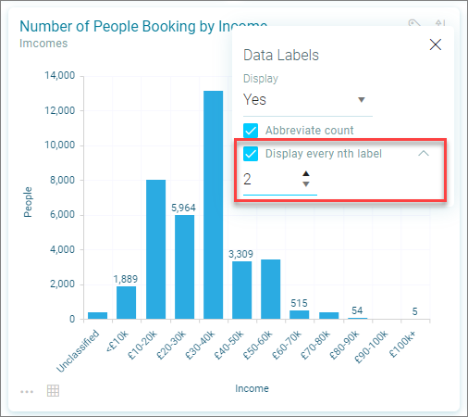Click the £20-30k bar labeled 5,964
This screenshot has height=417, width=468.
click(184, 267)
